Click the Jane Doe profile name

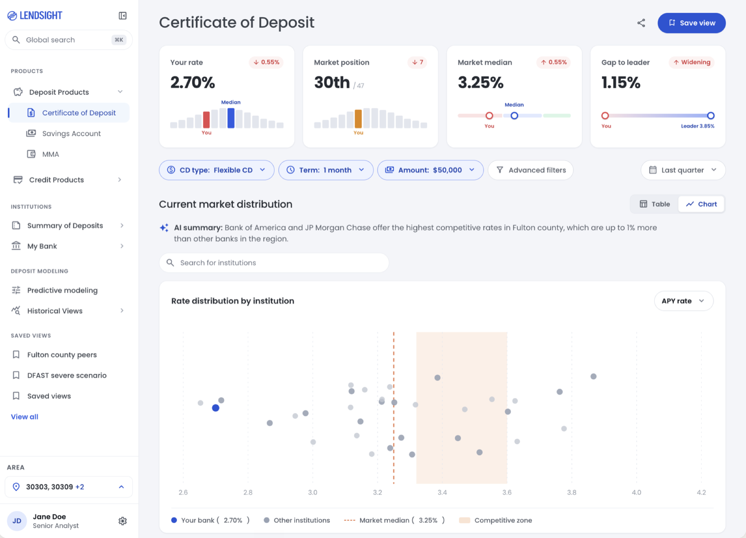point(49,516)
